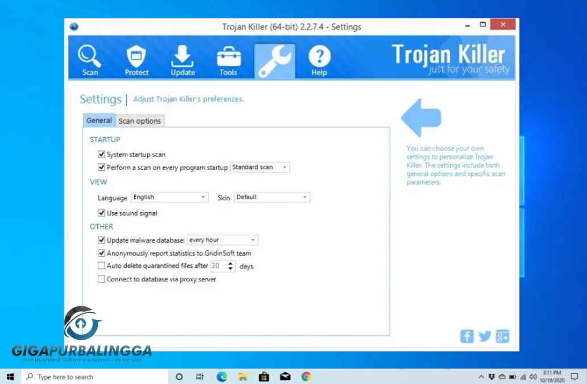Open the Protect section
This screenshot has width=587, height=384.
pos(136,57)
